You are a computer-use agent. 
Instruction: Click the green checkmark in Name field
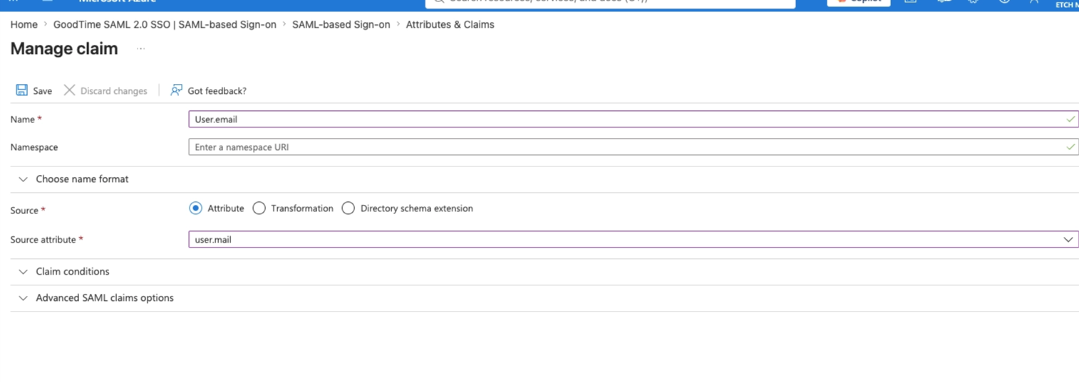point(1070,119)
